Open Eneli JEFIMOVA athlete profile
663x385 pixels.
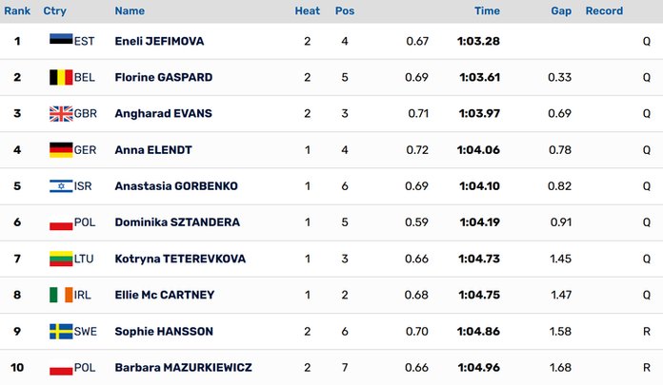pos(159,41)
